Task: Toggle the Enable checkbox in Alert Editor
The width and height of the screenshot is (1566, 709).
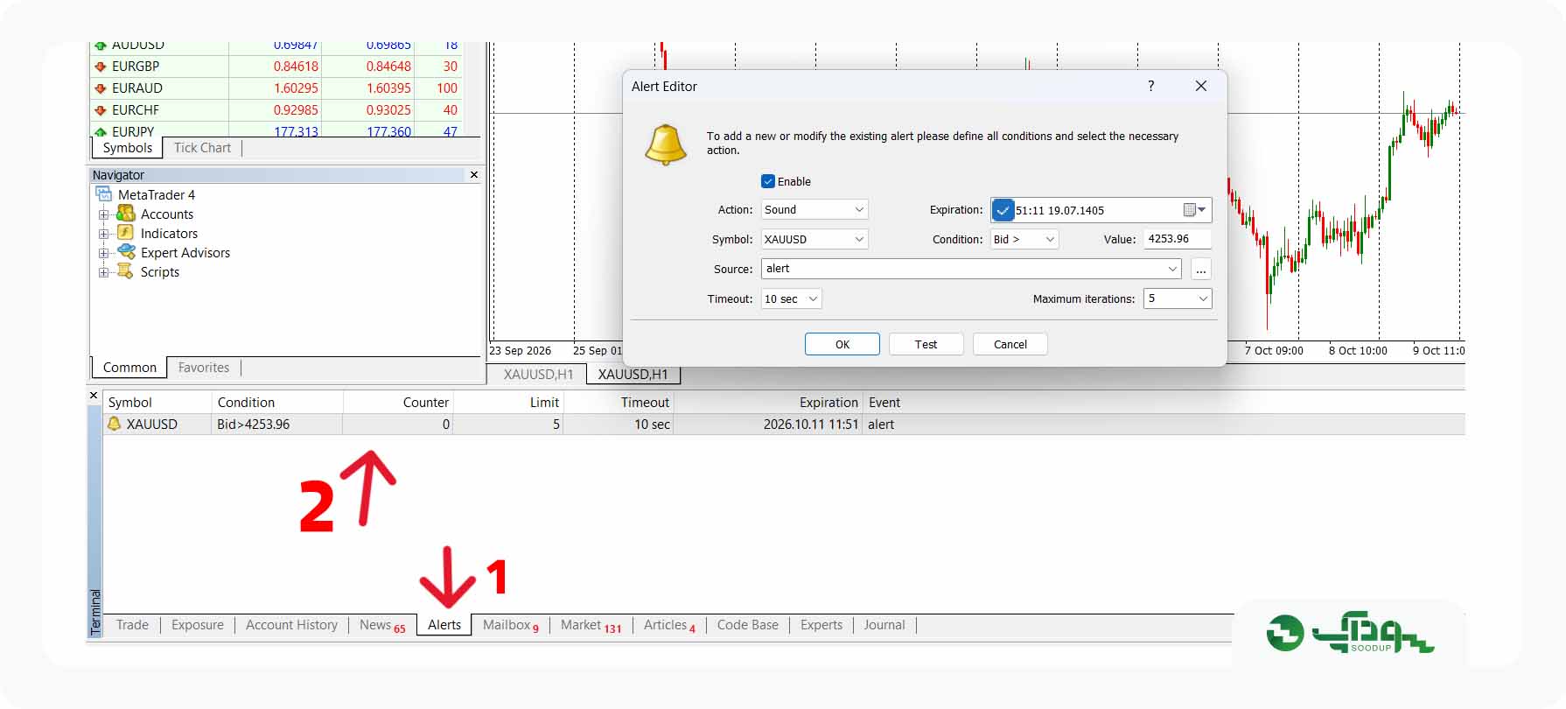Action: [x=768, y=181]
